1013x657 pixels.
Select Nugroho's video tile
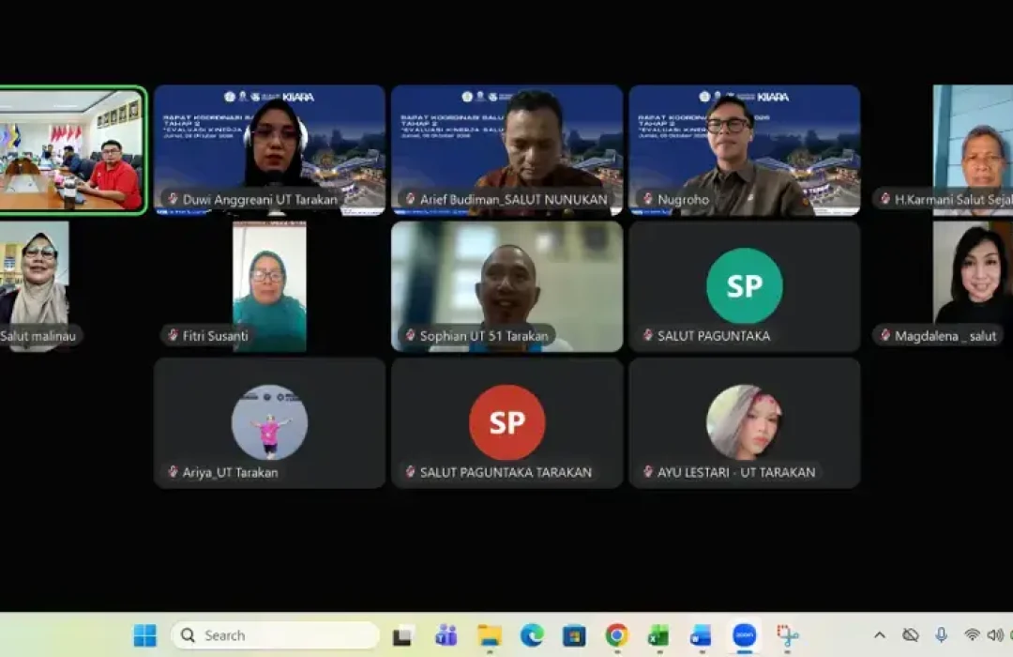pyautogui.click(x=744, y=150)
